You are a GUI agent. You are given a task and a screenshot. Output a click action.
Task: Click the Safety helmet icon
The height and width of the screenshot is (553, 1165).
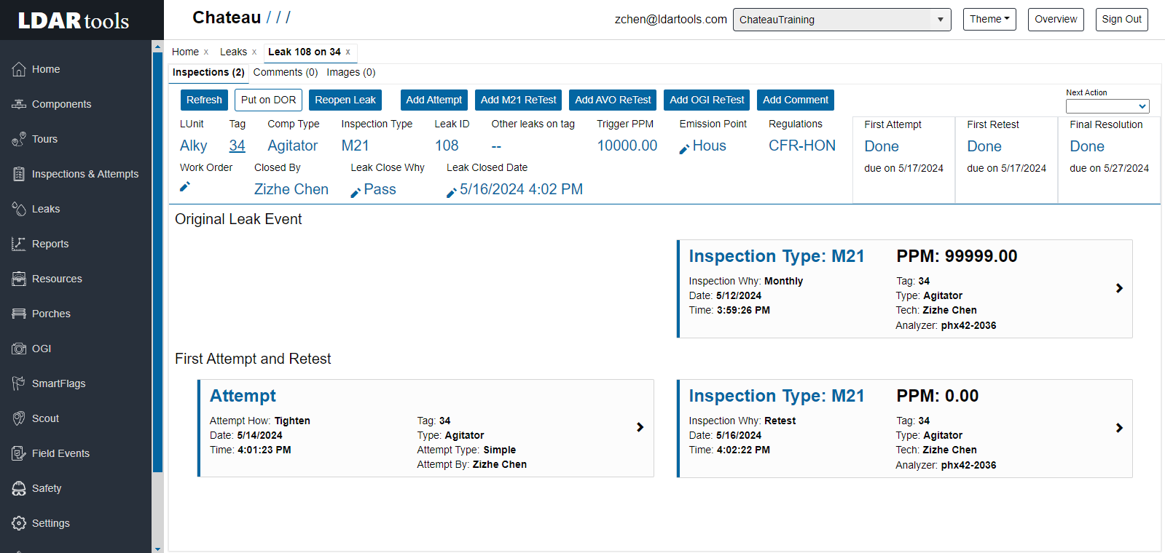click(x=19, y=488)
